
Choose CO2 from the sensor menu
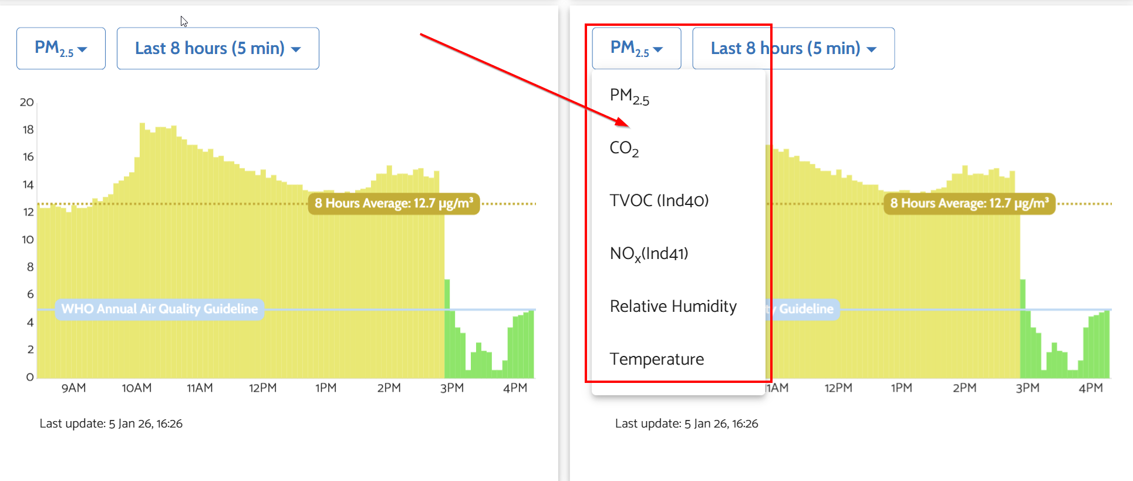tap(624, 148)
